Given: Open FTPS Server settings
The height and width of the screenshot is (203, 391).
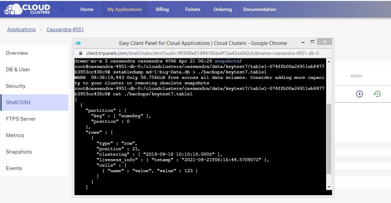Looking at the screenshot, I should 34,119.
